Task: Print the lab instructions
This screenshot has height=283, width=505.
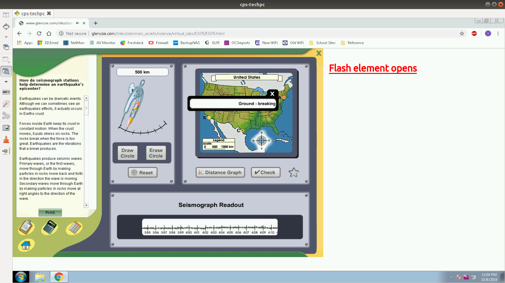Action: (50, 212)
